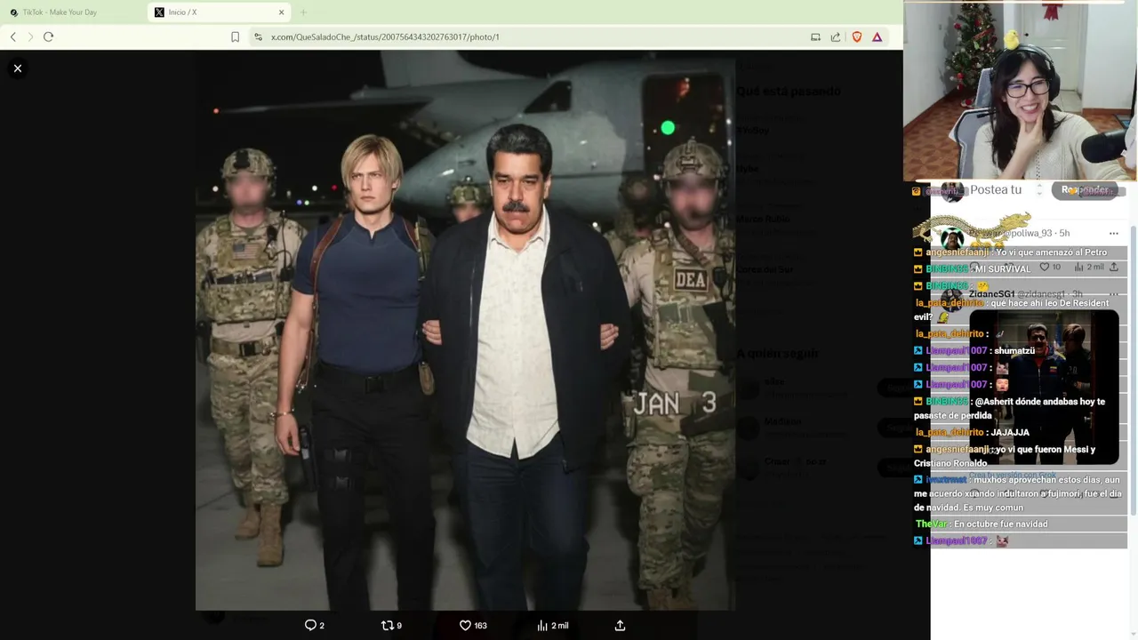Screen dimensions: 1138x640
Task: Open ZidaneSG1 profile name link
Action: click(x=991, y=294)
